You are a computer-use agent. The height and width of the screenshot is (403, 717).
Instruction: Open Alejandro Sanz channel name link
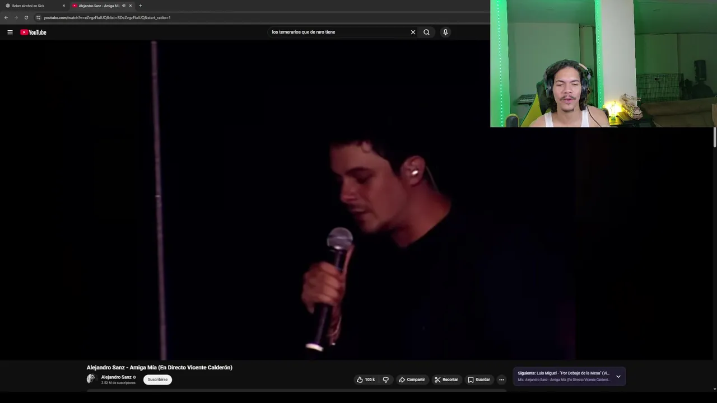point(116,377)
